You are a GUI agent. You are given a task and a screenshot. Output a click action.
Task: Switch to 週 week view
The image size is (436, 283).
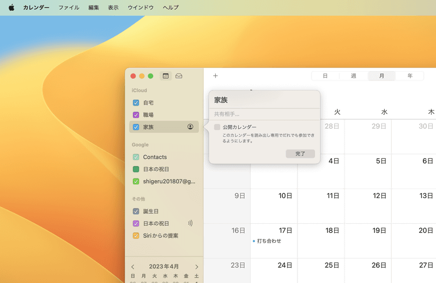point(353,76)
